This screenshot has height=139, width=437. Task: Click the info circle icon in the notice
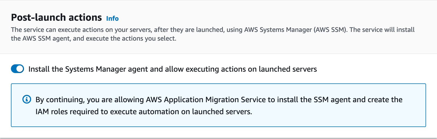click(26, 99)
